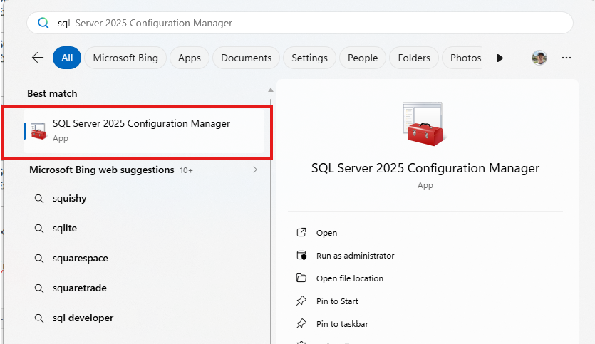Viewport: 595px width, 344px height.
Task: Choose Pin to Start
Action: tap(337, 301)
